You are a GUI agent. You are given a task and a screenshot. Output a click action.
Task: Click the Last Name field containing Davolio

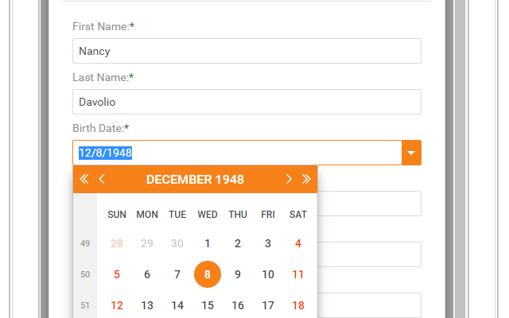click(x=247, y=102)
